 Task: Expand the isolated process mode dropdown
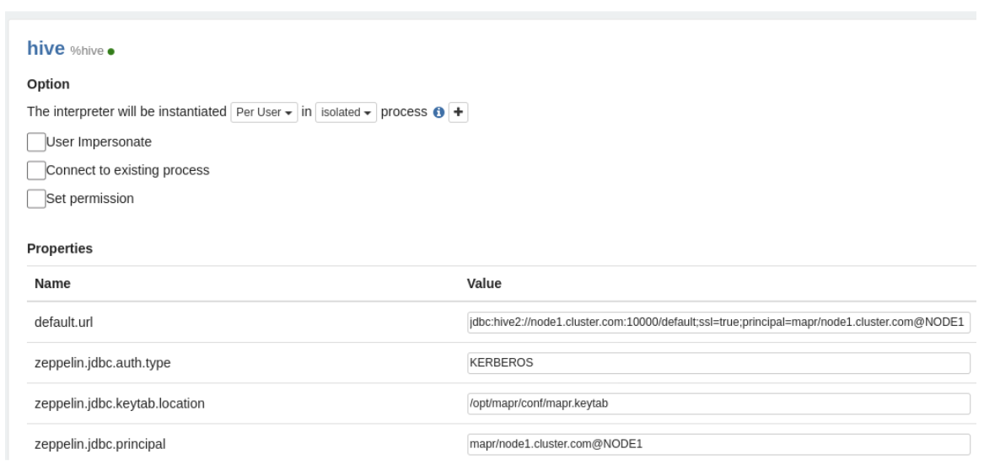pyautogui.click(x=347, y=114)
